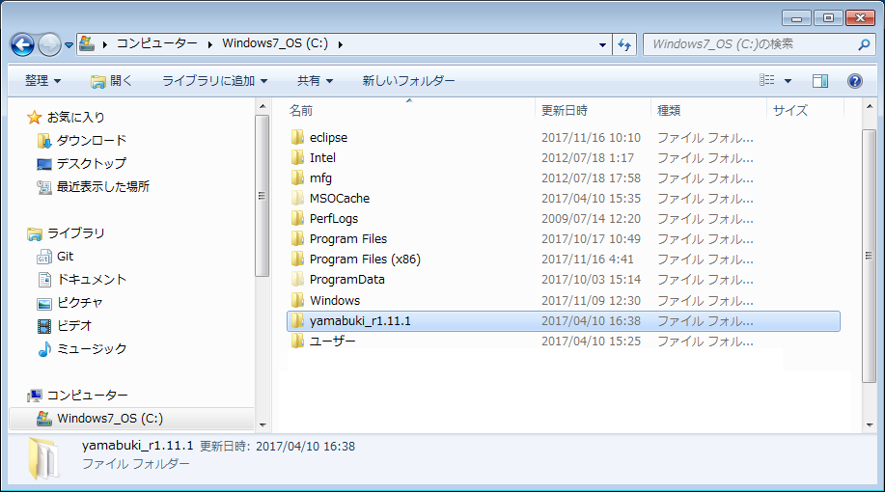Select the eclipse folder icon
The width and height of the screenshot is (885, 492).
coord(298,137)
